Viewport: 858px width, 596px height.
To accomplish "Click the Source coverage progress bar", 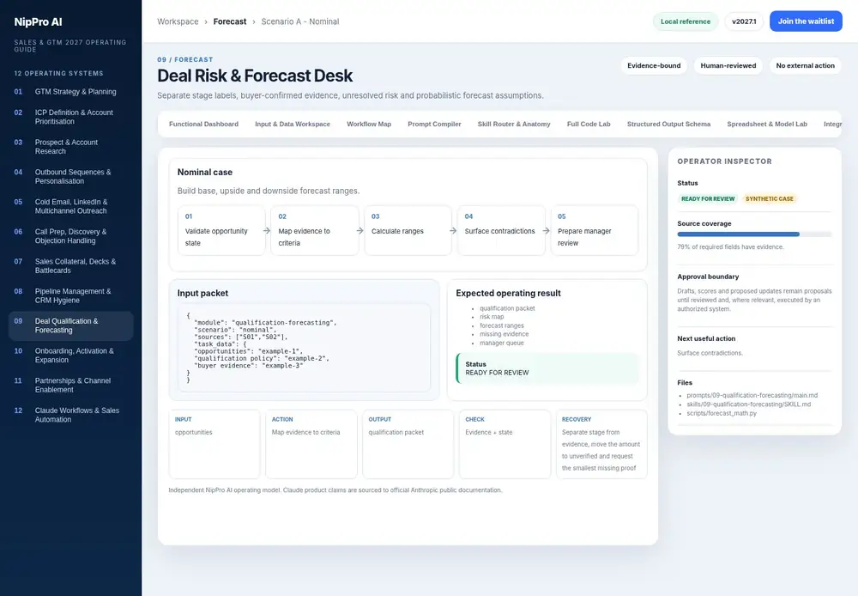I will pos(754,234).
